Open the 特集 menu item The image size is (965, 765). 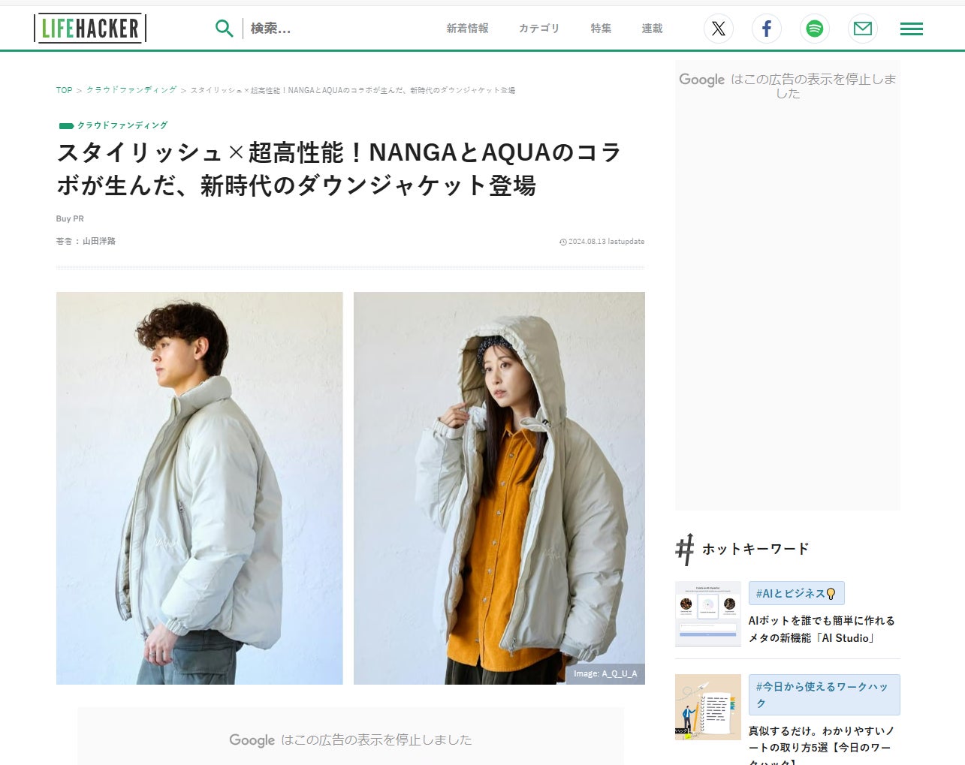pos(601,29)
